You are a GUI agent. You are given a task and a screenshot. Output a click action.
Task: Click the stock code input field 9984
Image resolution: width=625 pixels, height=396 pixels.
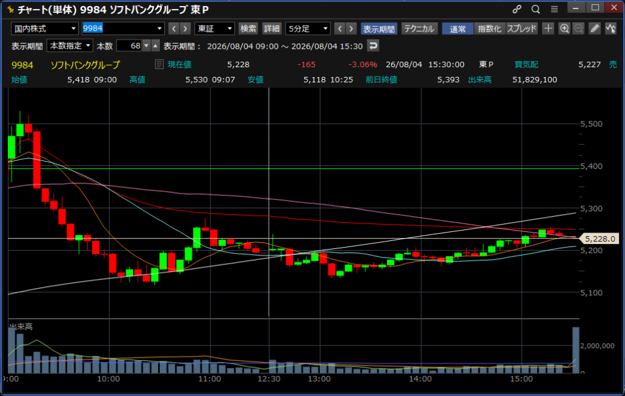click(x=119, y=28)
